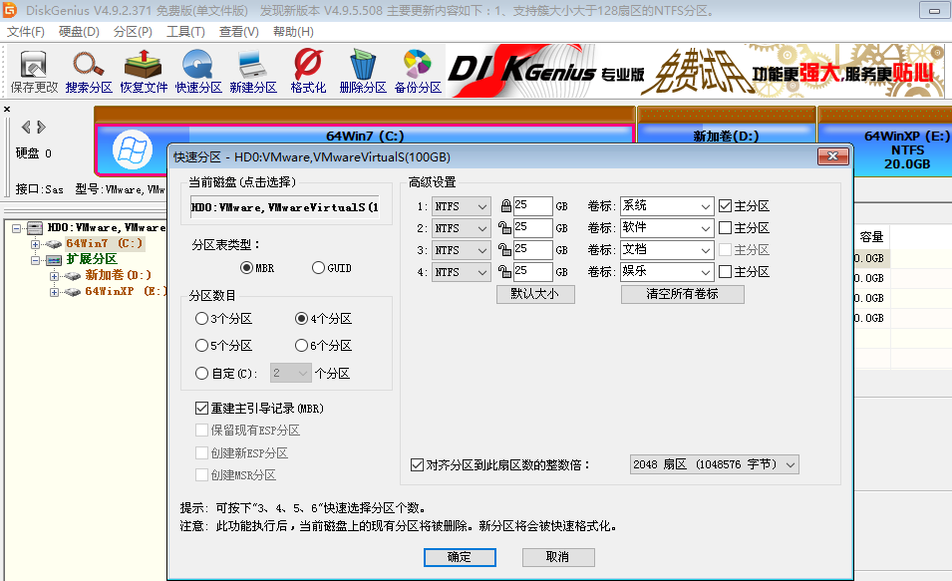Disable the 对齐分区到此扇区数的整数倍 checkbox
This screenshot has height=581, width=952.
pyautogui.click(x=418, y=464)
